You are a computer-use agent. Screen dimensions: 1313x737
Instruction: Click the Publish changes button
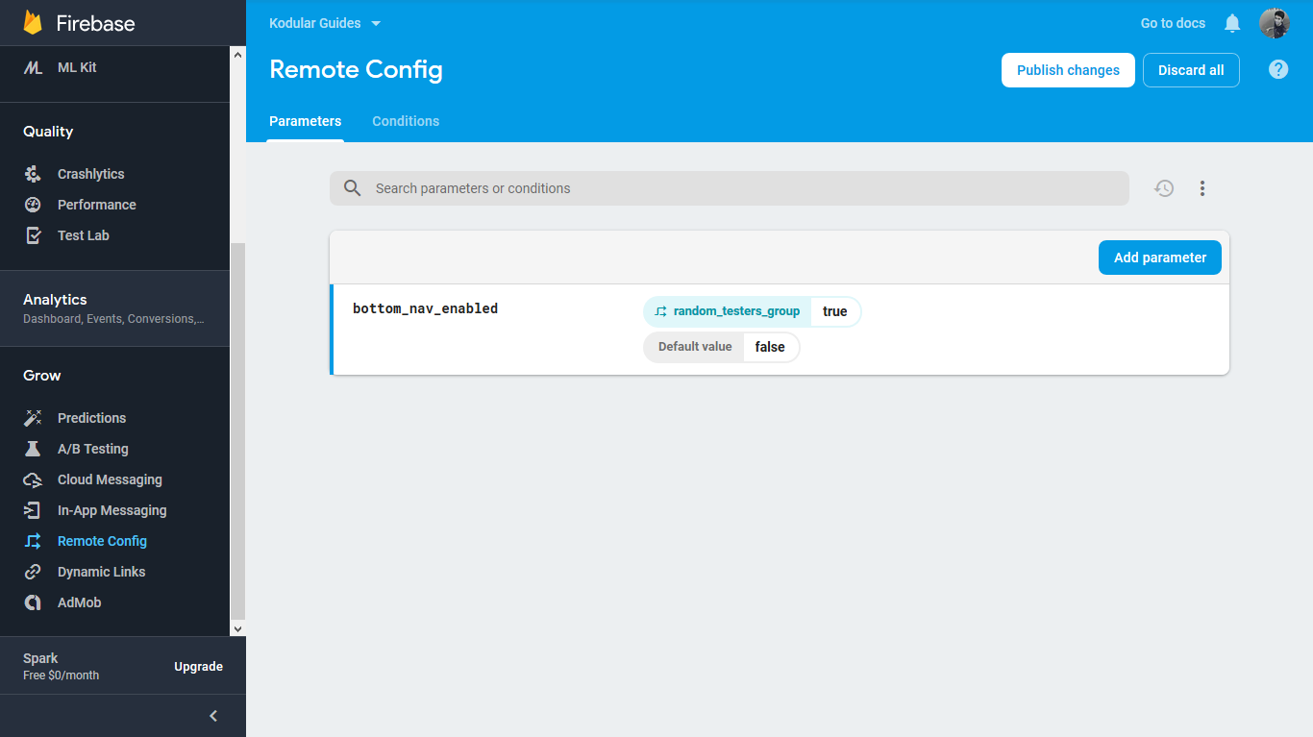pos(1068,70)
